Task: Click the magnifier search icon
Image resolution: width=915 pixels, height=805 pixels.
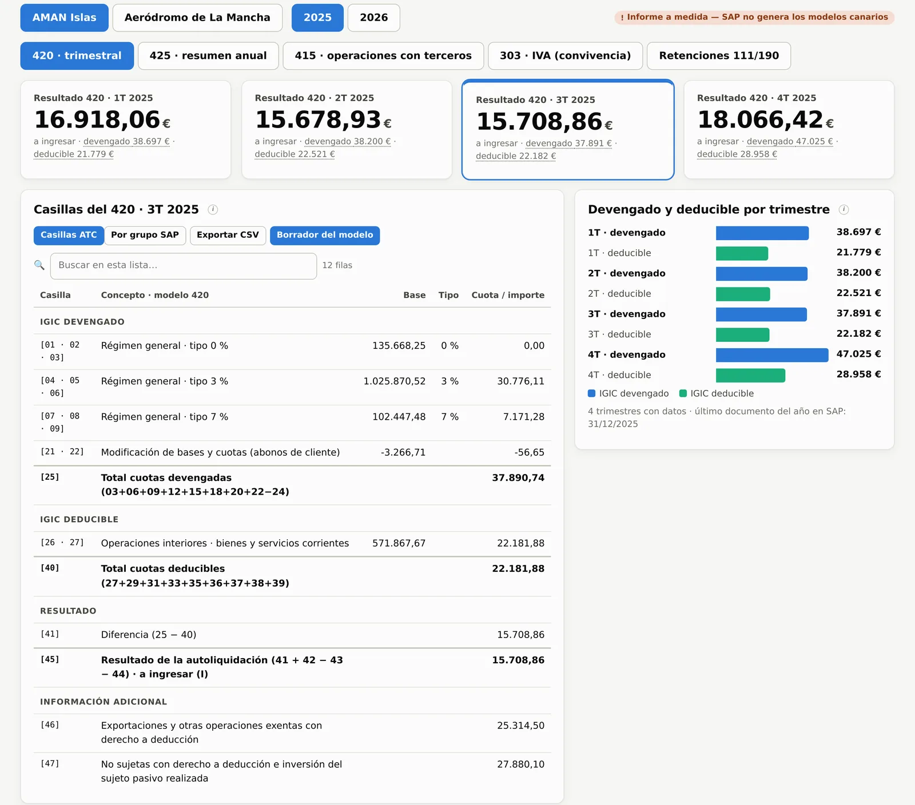Action: click(x=39, y=265)
